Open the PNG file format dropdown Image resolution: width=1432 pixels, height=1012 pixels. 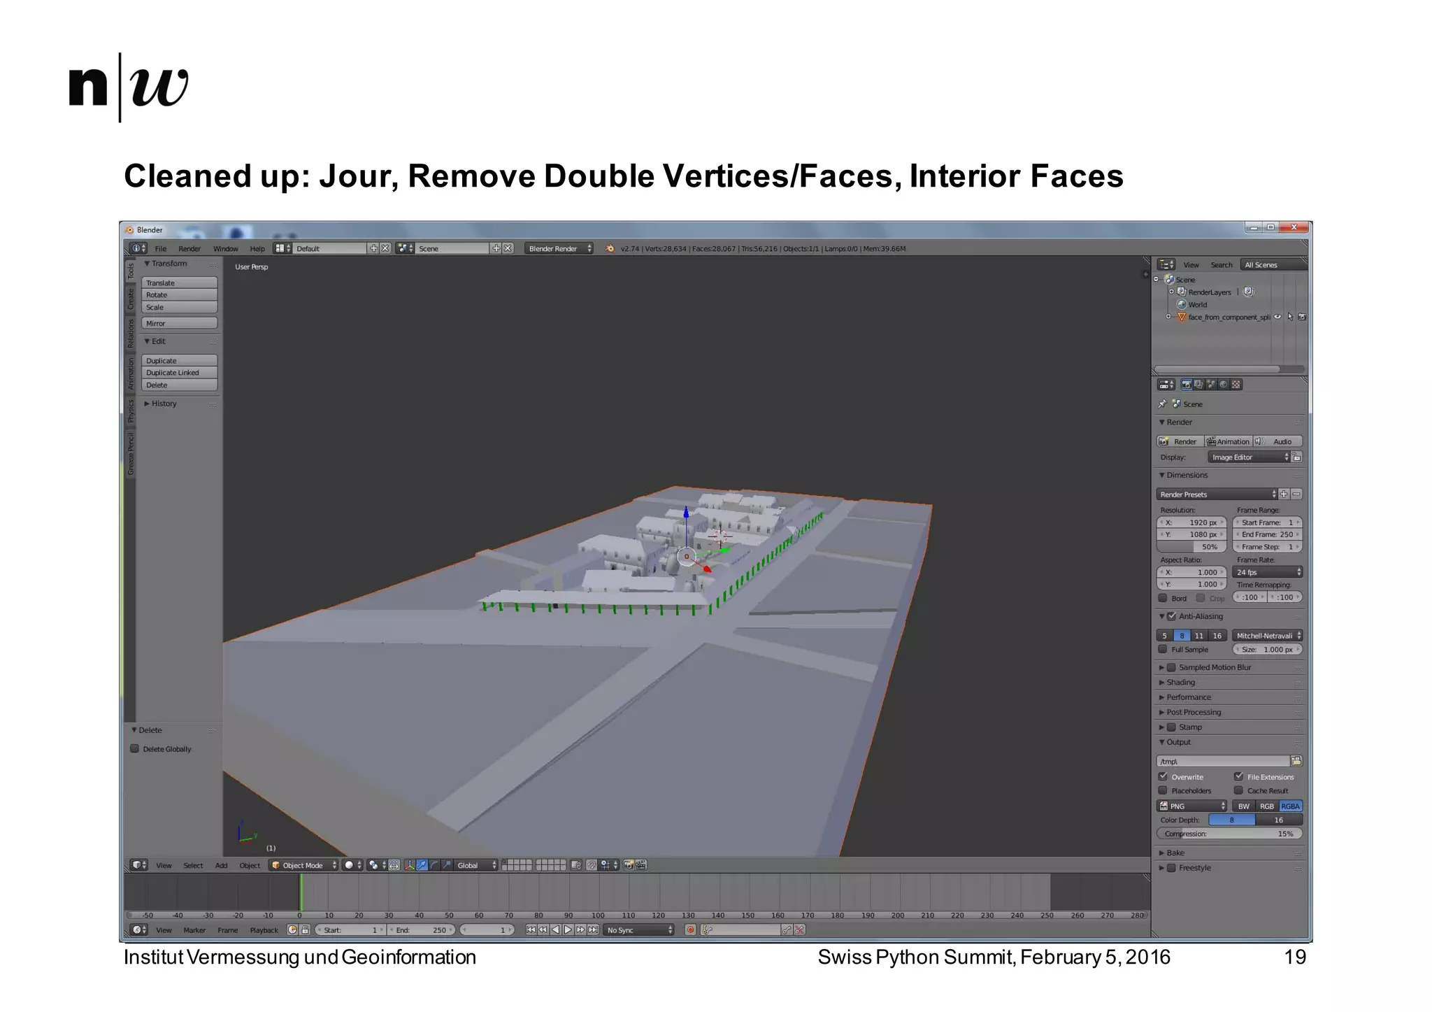1192,806
